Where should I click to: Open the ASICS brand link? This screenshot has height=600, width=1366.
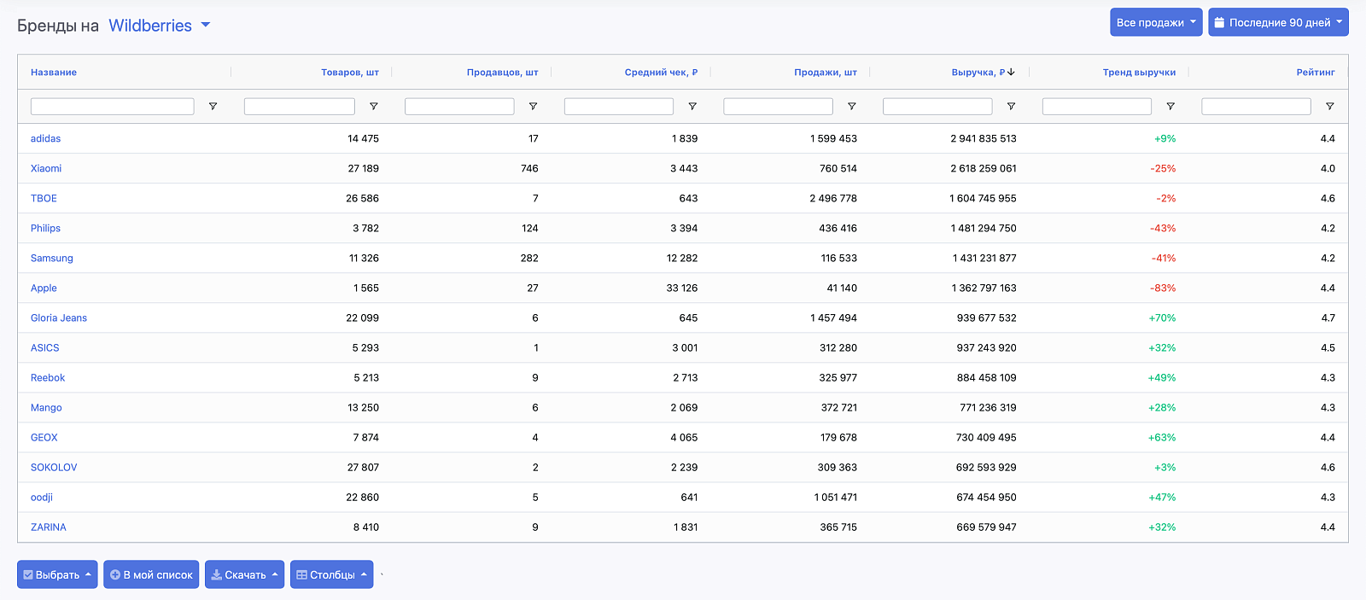click(45, 347)
